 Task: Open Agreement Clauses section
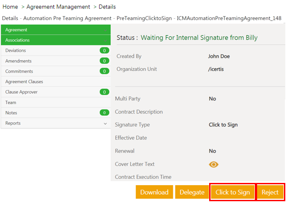click(24, 82)
